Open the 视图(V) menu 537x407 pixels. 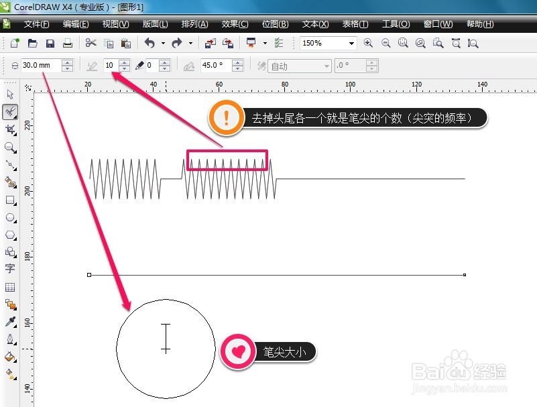pos(115,24)
